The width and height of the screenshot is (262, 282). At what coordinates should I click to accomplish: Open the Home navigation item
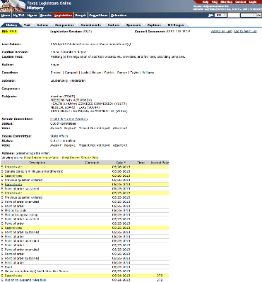[6, 16]
